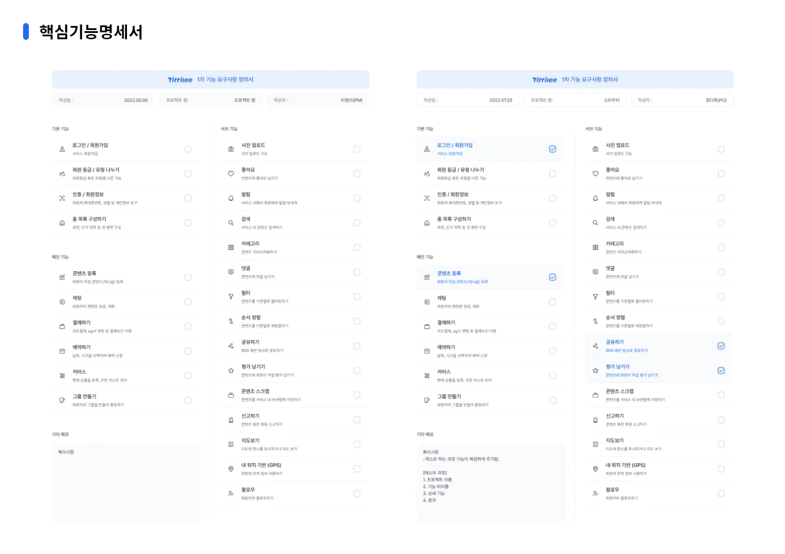The image size is (785, 554).
Task: Click the 평가 남기기 star icon in the 2022.07.25 form
Action: click(x=595, y=370)
